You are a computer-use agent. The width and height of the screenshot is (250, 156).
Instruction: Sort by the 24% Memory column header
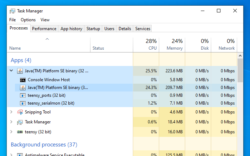pos(172,45)
